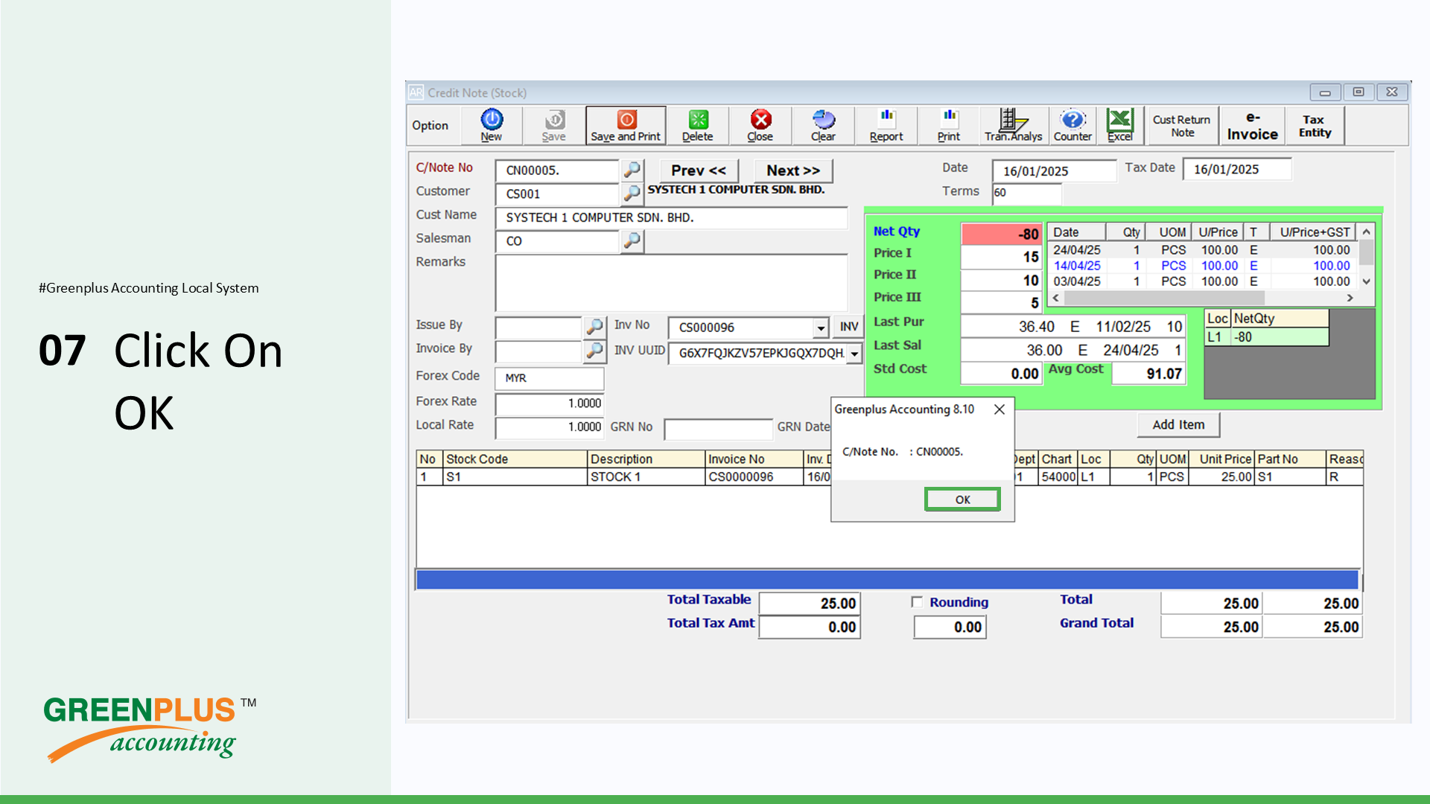Click the C/Note No input field
The height and width of the screenshot is (804, 1430).
(x=557, y=170)
